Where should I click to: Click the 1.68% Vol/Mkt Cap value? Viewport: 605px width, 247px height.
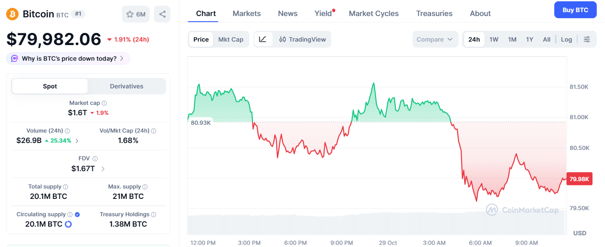point(128,140)
